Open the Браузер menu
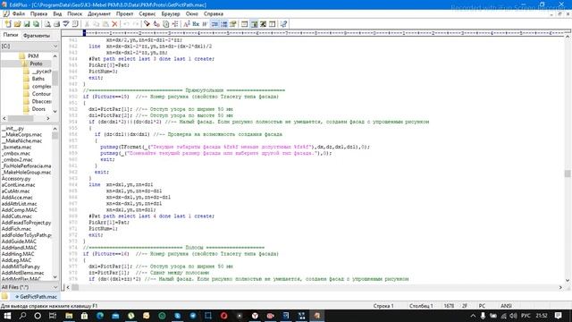The image size is (572, 322). (x=171, y=14)
